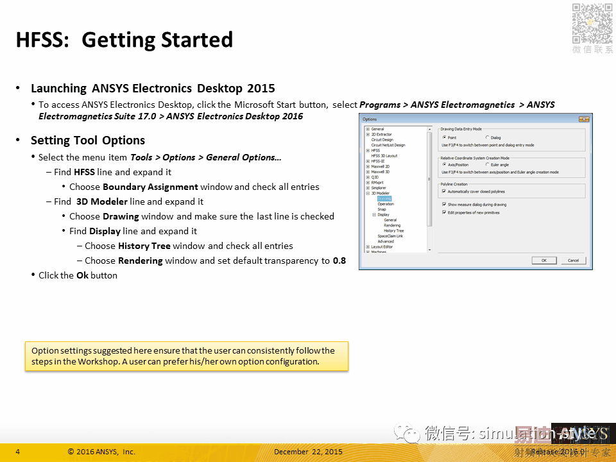616x462 pixels.
Task: Expand the RMxprt tree node
Action: pyautogui.click(x=368, y=183)
